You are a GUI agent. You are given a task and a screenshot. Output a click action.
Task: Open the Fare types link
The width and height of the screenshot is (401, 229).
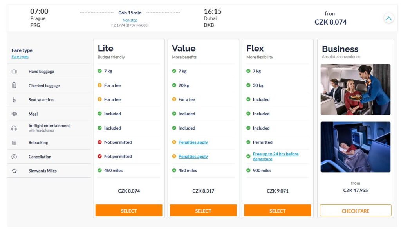pos(20,57)
